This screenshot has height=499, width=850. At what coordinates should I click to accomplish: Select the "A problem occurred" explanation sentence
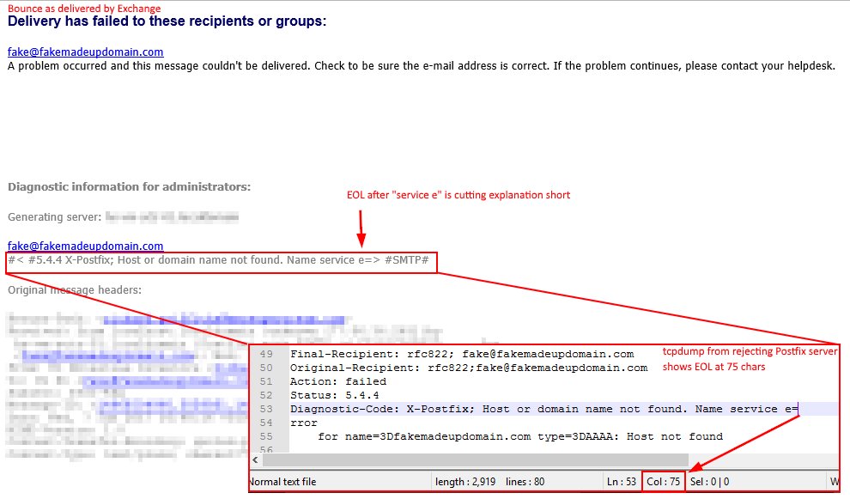click(x=422, y=66)
